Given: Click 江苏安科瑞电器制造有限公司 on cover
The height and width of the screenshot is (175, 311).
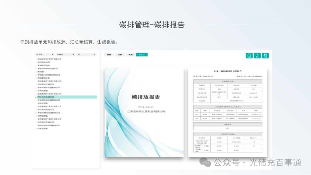Looking at the screenshot, I should pos(146,112).
